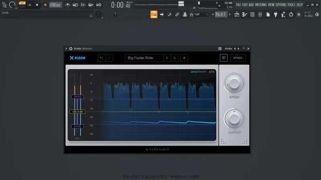Click the 130.000 tempo field
This screenshot has width=321, height=180.
click(55, 5)
